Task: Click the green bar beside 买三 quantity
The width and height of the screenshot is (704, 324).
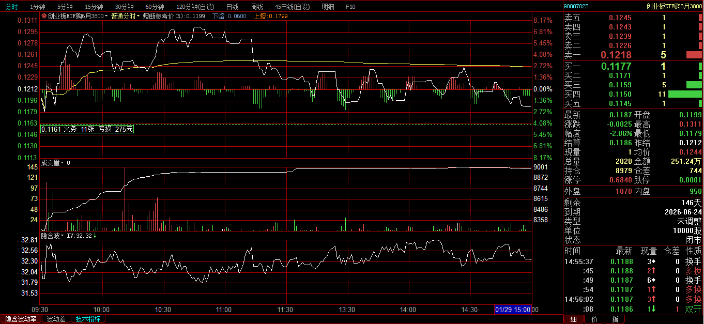Action: [694, 85]
